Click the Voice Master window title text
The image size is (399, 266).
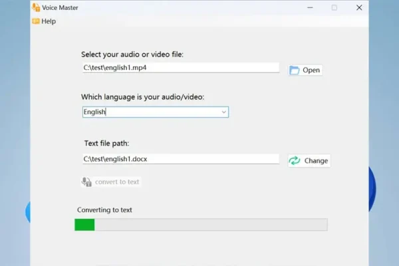pos(60,8)
